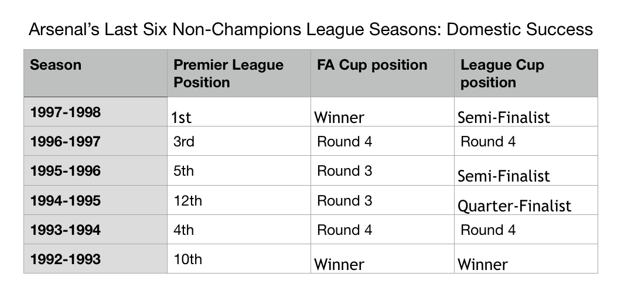The height and width of the screenshot is (287, 621).
Task: Click the 1995-1996 season cell
Action: [95, 170]
